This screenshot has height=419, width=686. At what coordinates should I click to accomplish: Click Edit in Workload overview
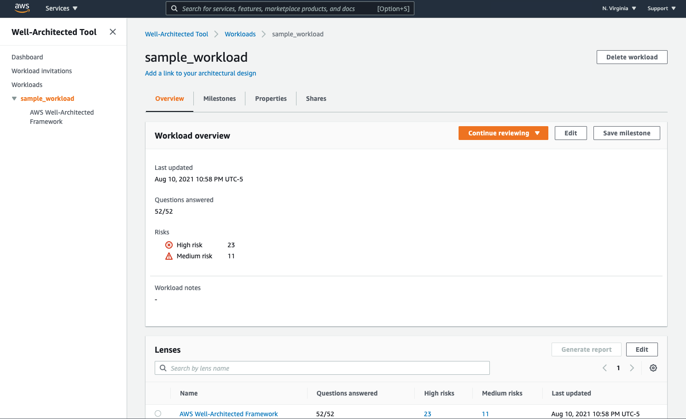click(570, 133)
